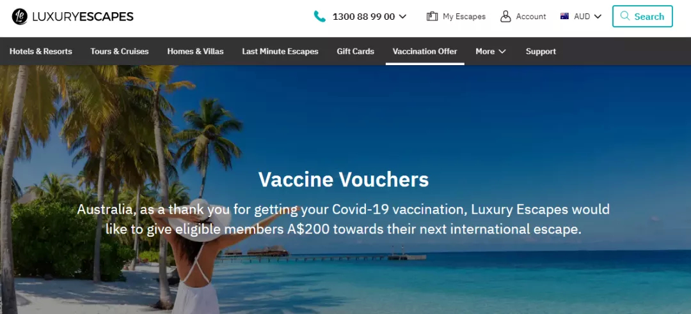This screenshot has height=314, width=691.
Task: Click the 1300 88 99 00 phone number
Action: pyautogui.click(x=363, y=17)
